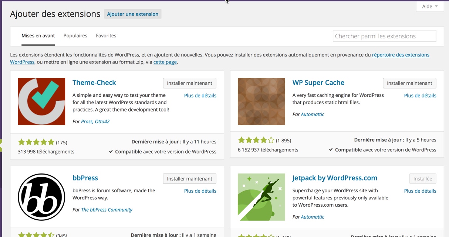Click the Ajouter des extensions page heading

(55, 14)
